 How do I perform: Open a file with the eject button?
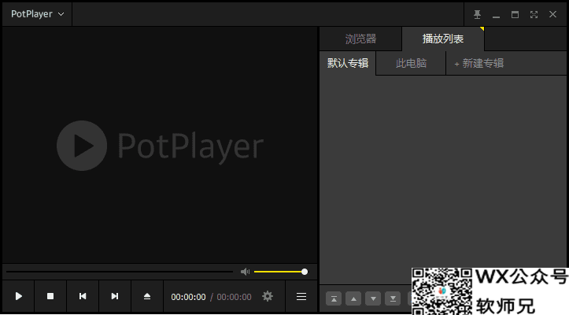coord(147,296)
